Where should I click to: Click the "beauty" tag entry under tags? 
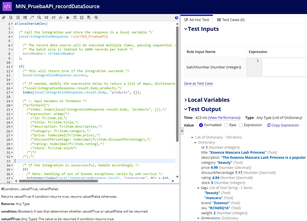click(217, 193)
